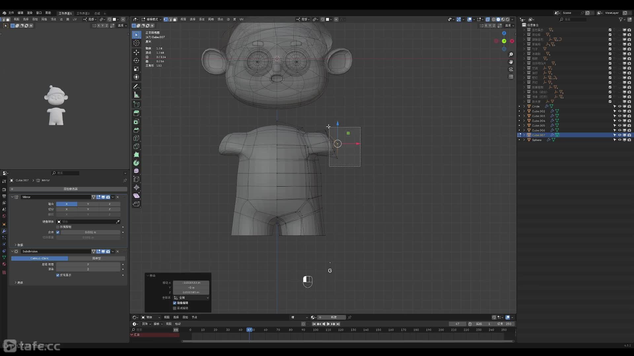This screenshot has height=356, width=634.
Task: Select 简单型 subdivision type button
Action: point(96,258)
